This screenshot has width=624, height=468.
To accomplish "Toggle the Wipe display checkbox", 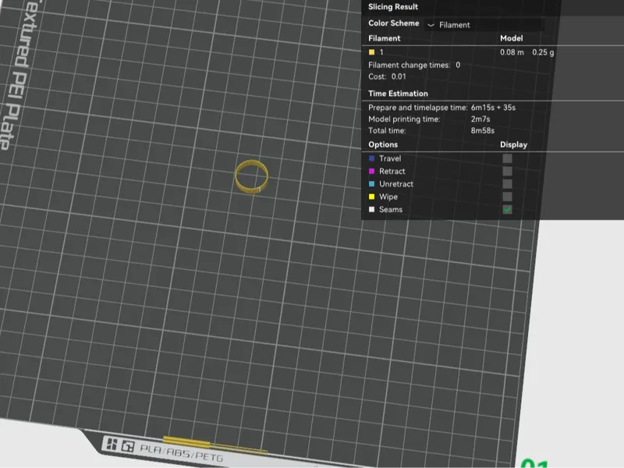I will [x=507, y=197].
